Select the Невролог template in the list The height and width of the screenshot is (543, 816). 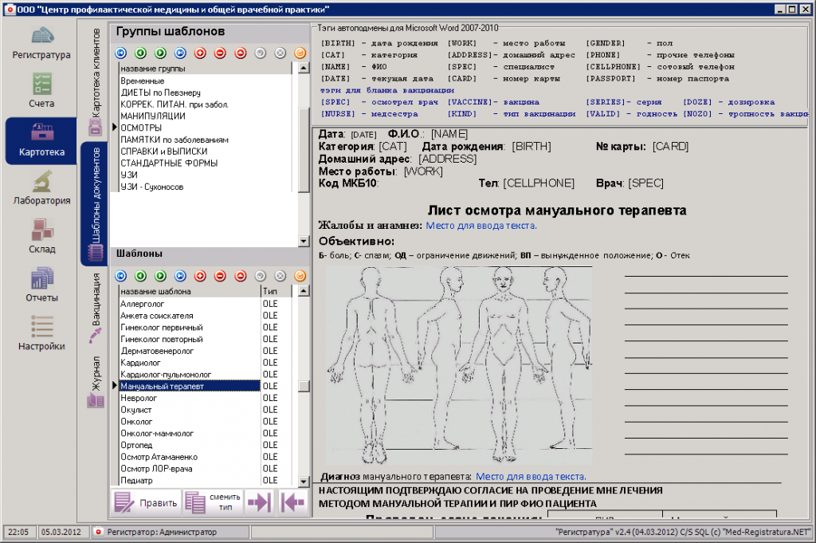point(139,398)
